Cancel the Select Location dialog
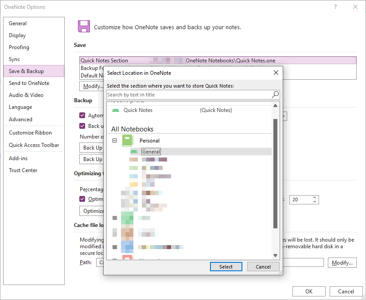 click(x=263, y=267)
